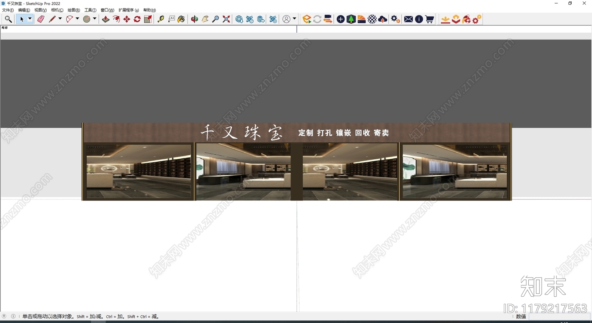Open the Line tool dropdown arrow
This screenshot has height=323, width=592.
60,19
